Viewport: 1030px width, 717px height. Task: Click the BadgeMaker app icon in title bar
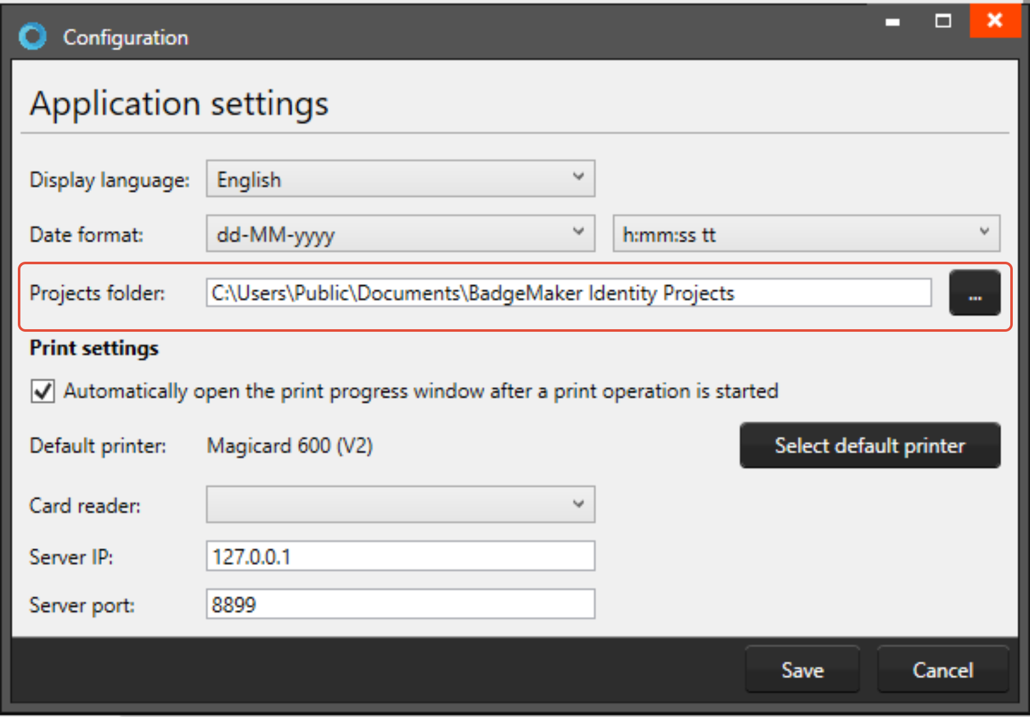pyautogui.click(x=32, y=36)
